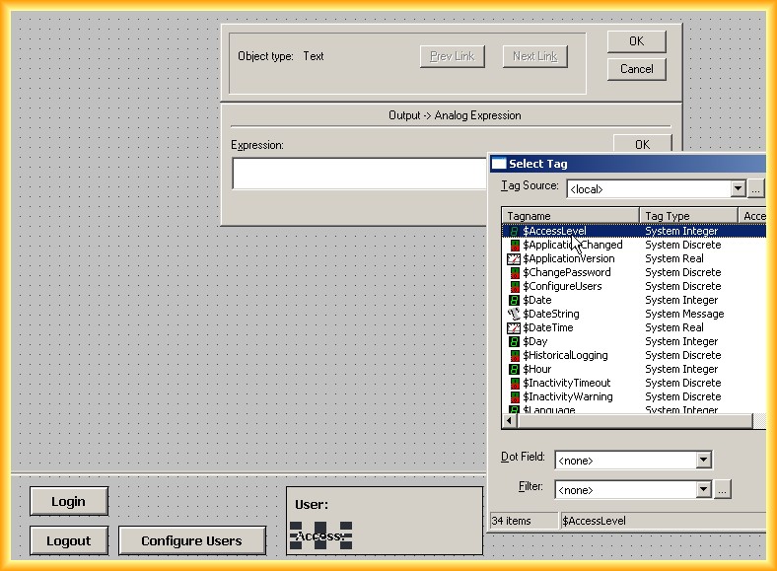Sort list by Tag Type column header
777x571 pixels.
coord(687,216)
